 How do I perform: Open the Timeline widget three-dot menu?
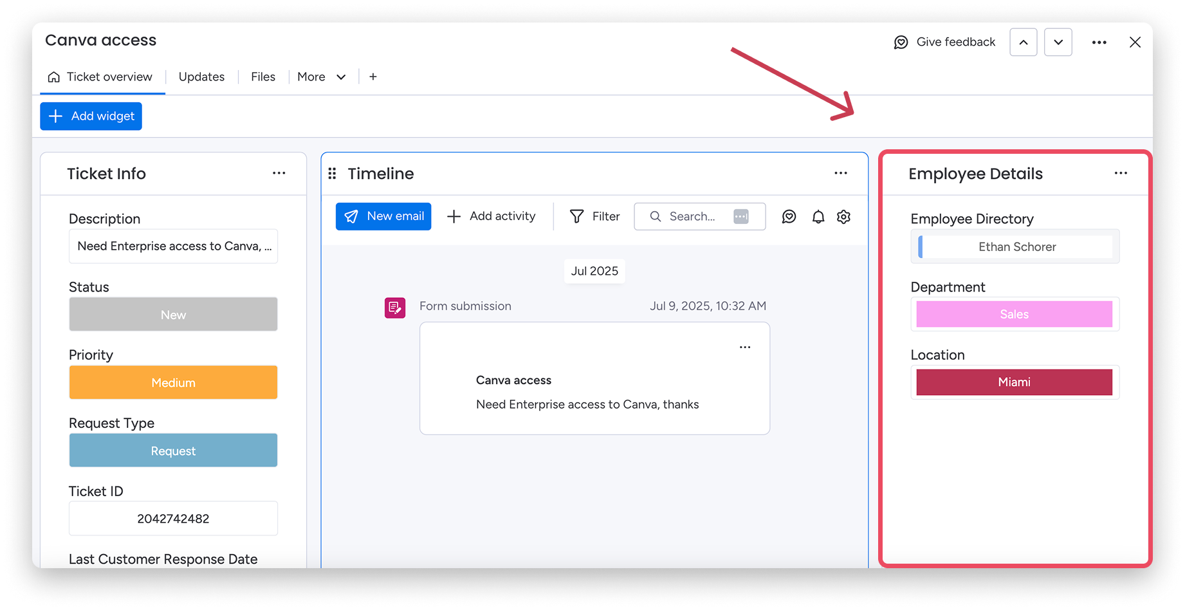[x=841, y=173]
